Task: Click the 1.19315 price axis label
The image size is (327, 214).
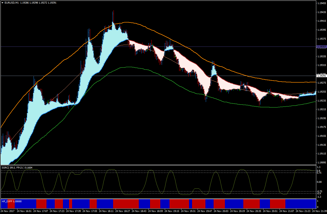Action: 322,65
